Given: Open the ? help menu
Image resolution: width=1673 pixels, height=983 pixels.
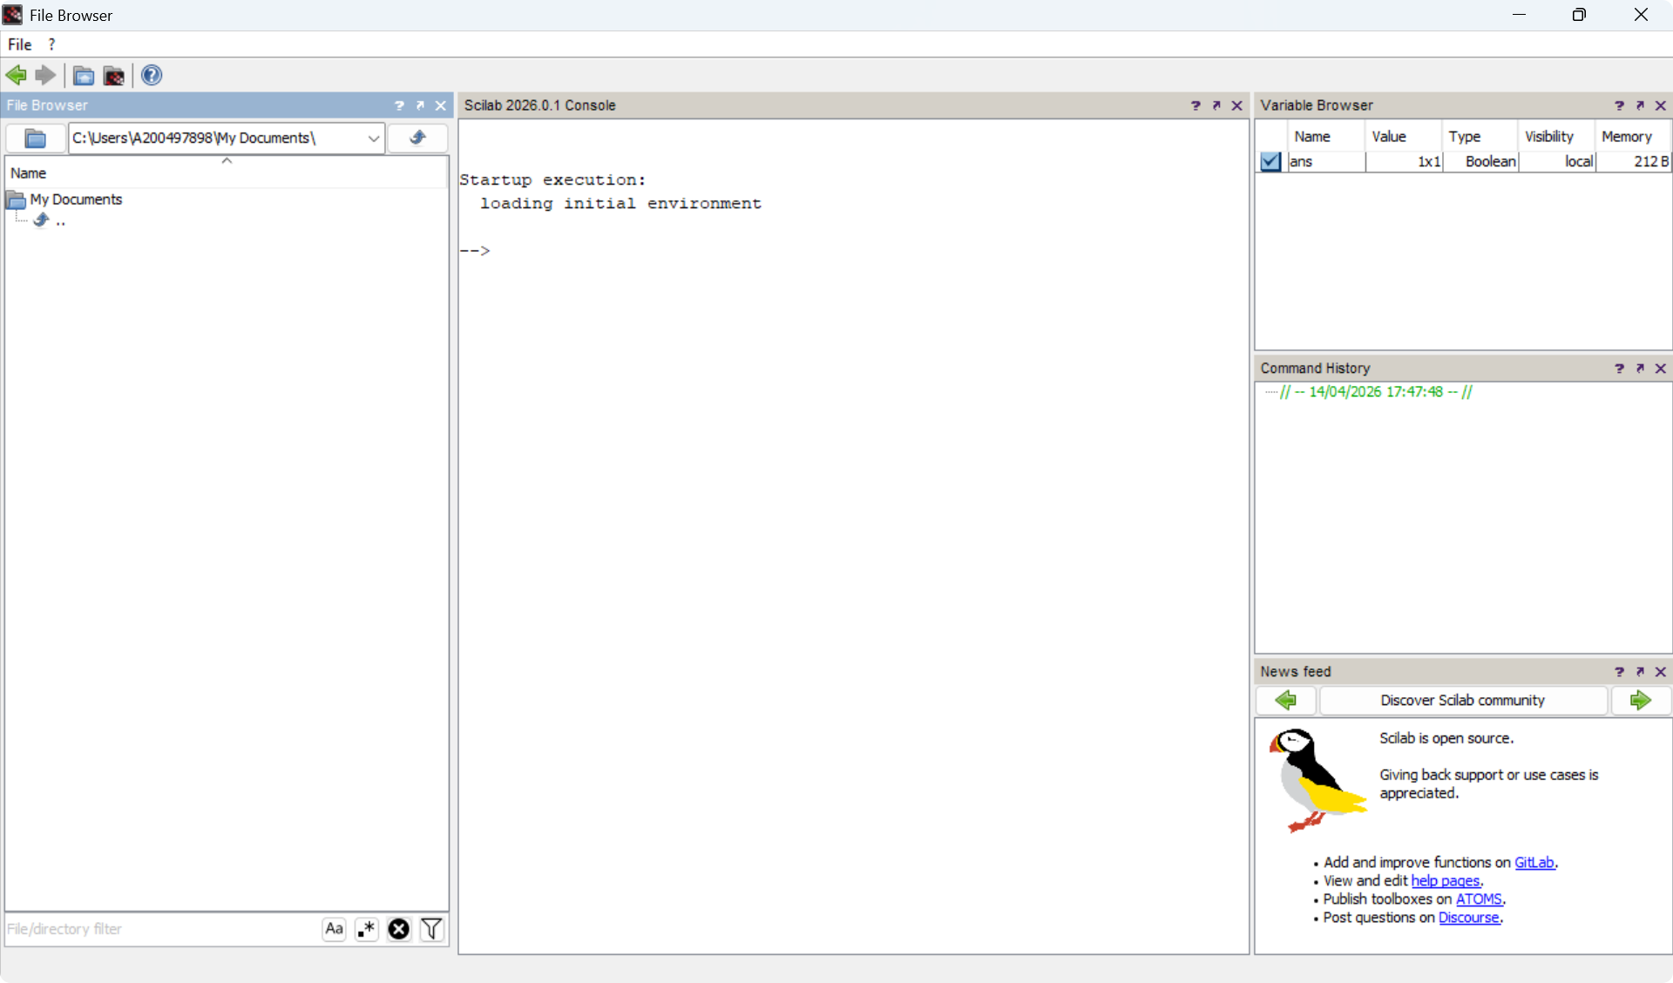Looking at the screenshot, I should (x=51, y=44).
